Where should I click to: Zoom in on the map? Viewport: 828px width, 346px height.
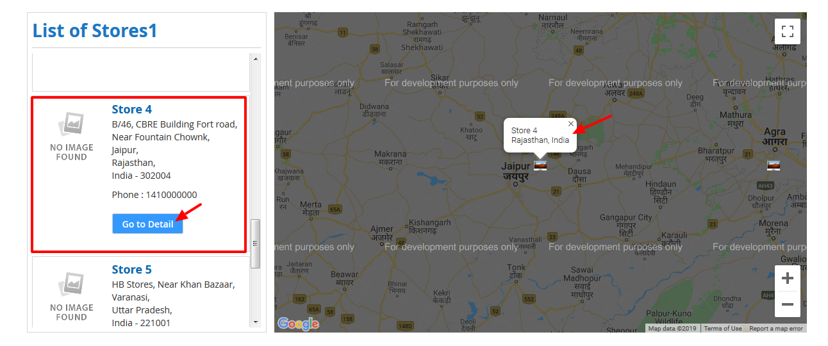point(788,278)
